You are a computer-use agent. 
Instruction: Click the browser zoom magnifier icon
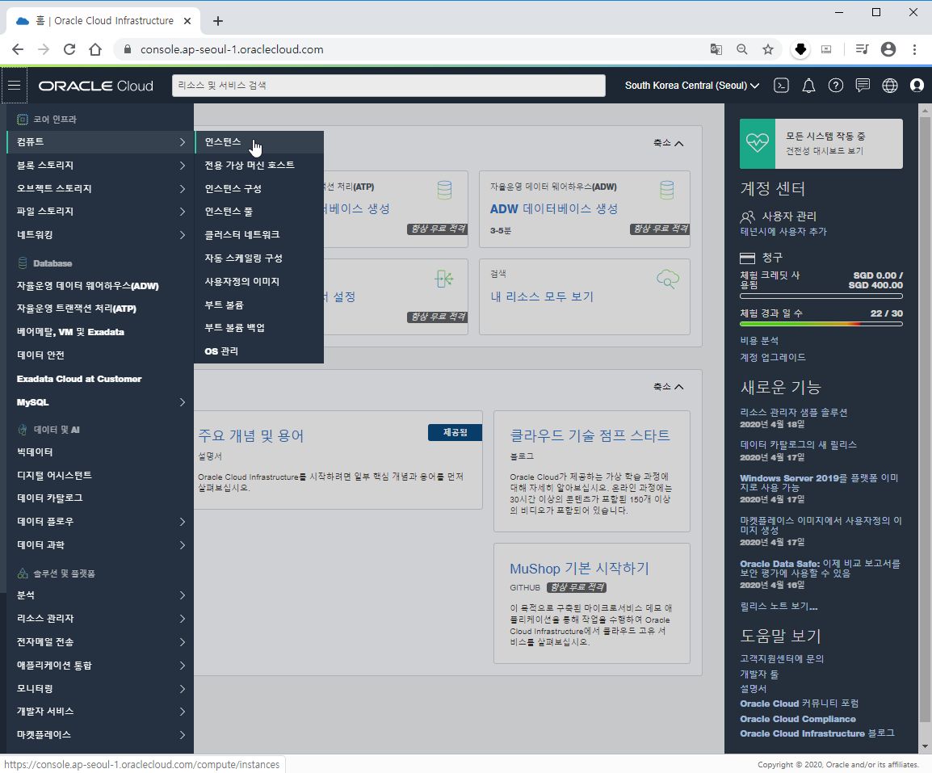click(x=741, y=49)
